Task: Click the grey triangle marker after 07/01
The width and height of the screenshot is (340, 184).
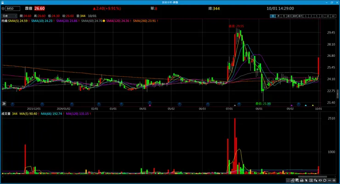Action: point(235,105)
